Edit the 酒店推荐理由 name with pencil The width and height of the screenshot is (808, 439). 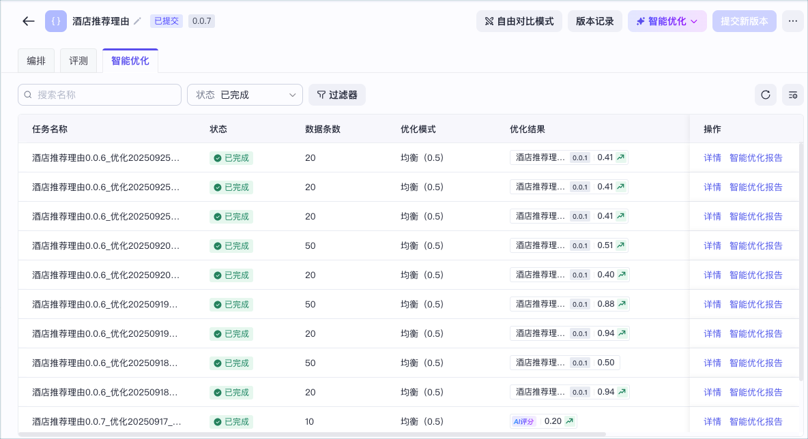(137, 21)
